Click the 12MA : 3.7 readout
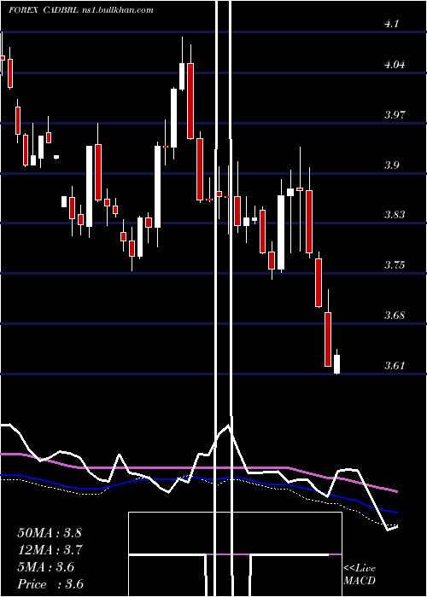The width and height of the screenshot is (427, 597). coord(50,550)
